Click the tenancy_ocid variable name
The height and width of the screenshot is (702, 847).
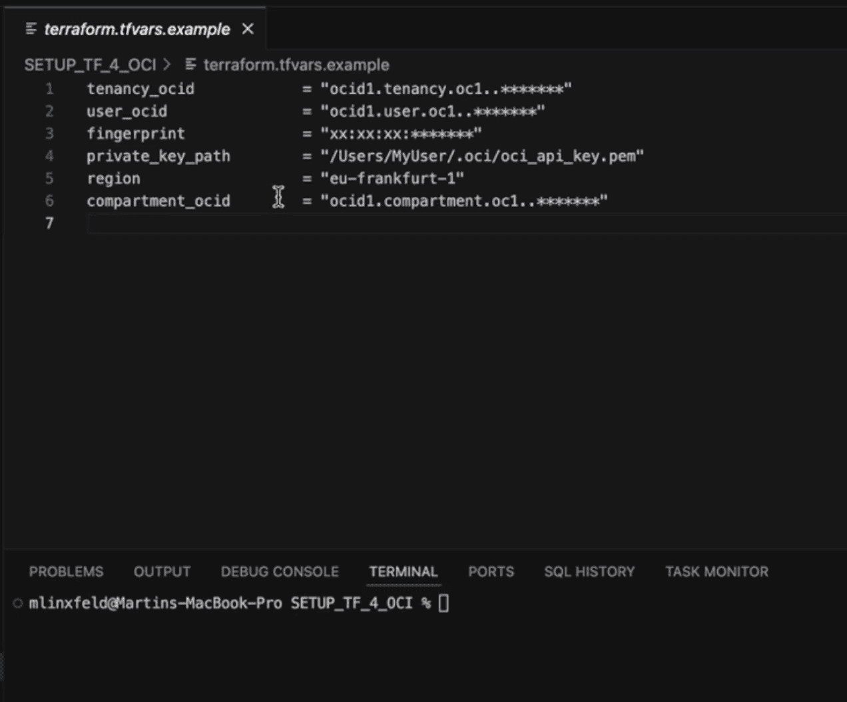click(141, 89)
